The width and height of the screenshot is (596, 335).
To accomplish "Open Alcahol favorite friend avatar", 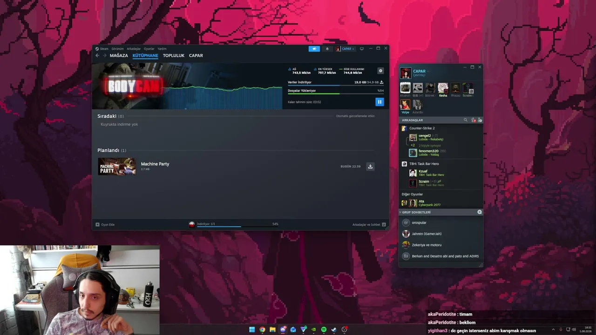I will pos(406,88).
